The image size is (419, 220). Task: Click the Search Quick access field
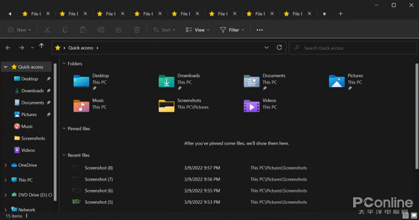(x=353, y=48)
